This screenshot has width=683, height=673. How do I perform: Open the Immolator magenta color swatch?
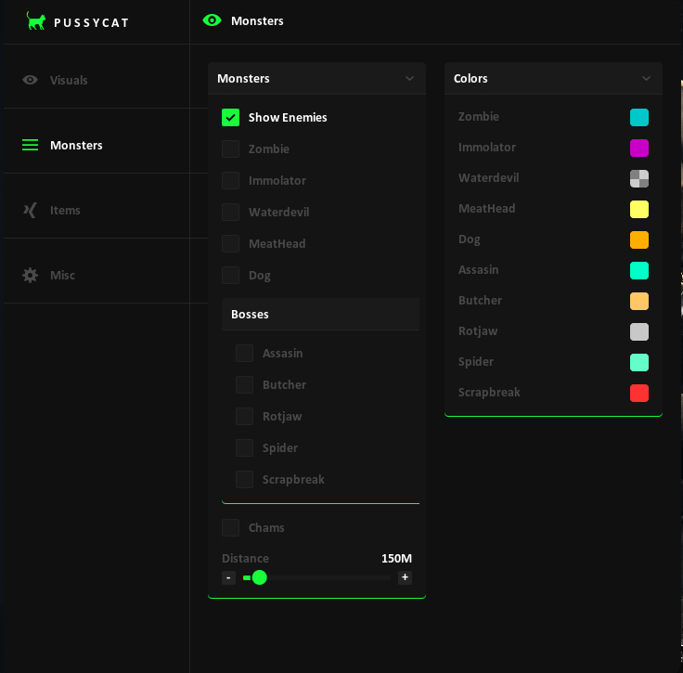click(639, 148)
